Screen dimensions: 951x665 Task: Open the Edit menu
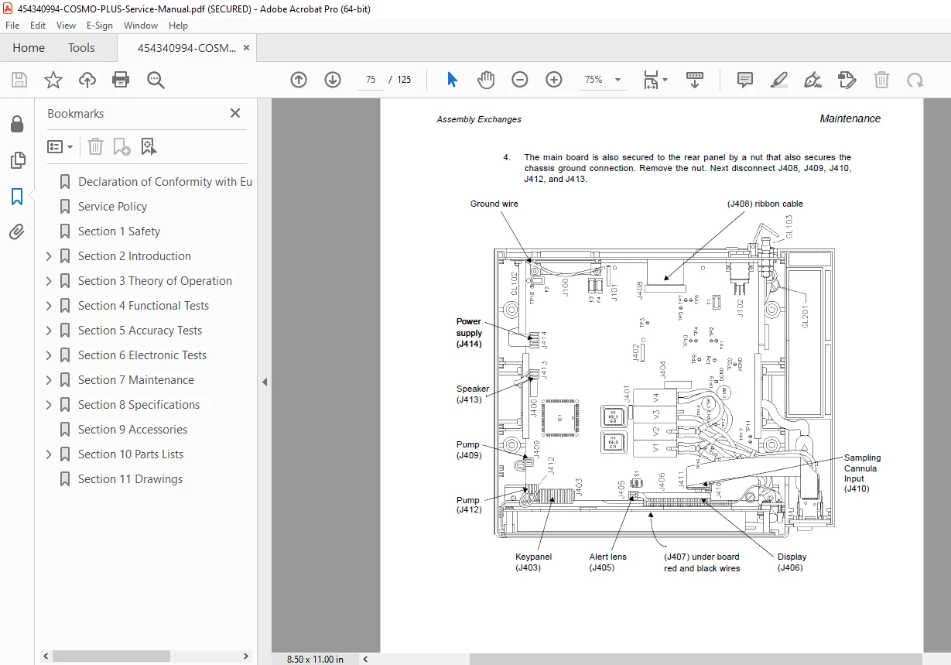coord(37,26)
